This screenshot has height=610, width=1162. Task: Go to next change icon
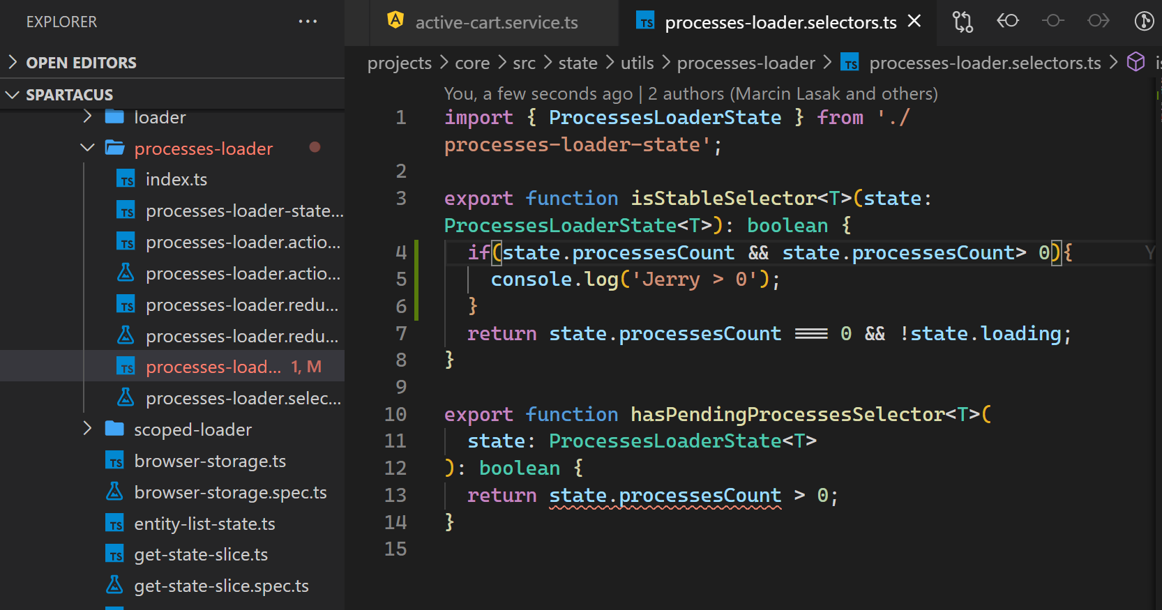pyautogui.click(x=1099, y=21)
